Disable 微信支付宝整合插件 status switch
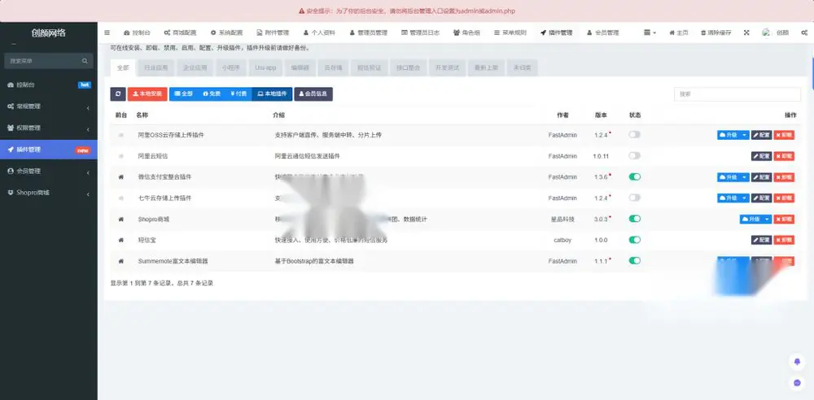 pos(634,177)
